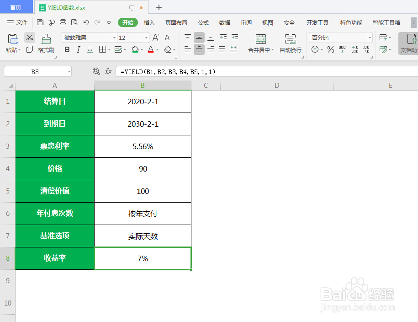Switch to the 公式 tab
Viewport: 418px width, 322px height.
tap(203, 23)
